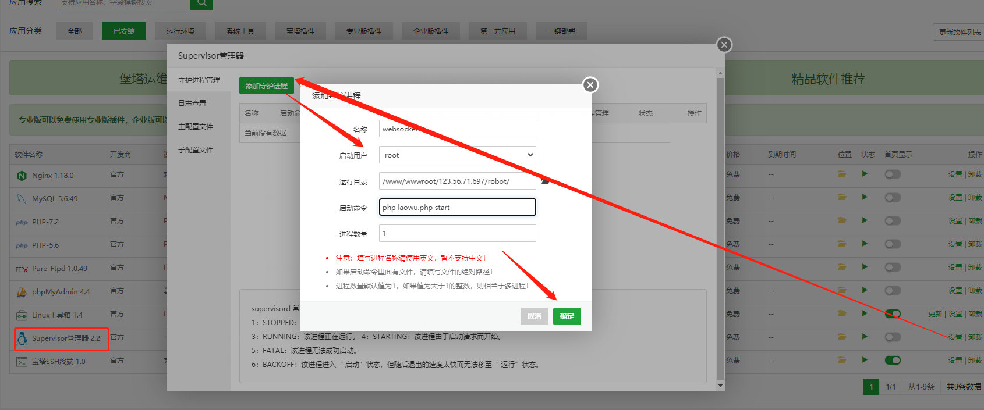This screenshot has width=984, height=410.
Task: Click the Nginx 1.18.0 software icon
Action: 22,176
